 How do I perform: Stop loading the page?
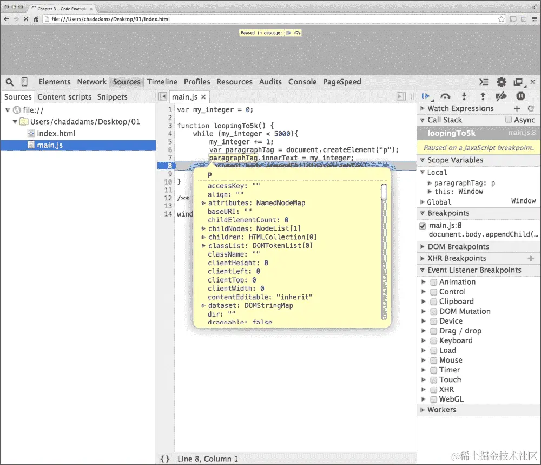tap(26, 19)
